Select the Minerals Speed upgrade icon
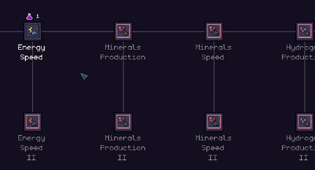 click(214, 31)
